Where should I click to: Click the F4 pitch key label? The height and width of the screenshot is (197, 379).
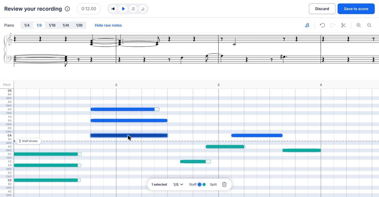click(9, 117)
